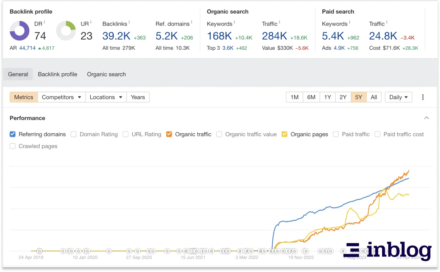Click the Backlinks info icon
Viewport: 440px width, 272px height.
click(x=129, y=22)
